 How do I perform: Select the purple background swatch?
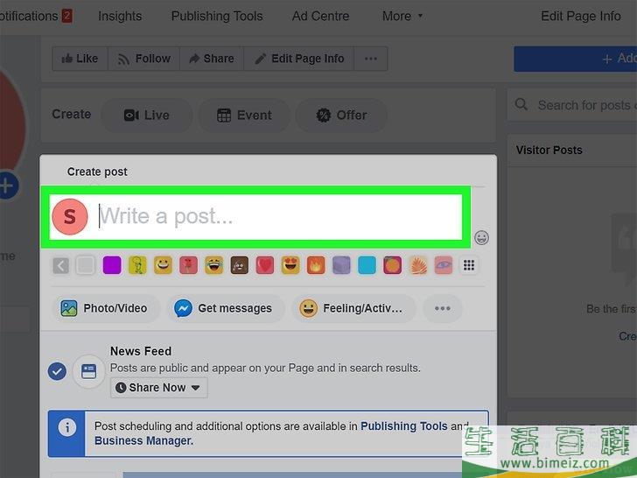pos(112,265)
